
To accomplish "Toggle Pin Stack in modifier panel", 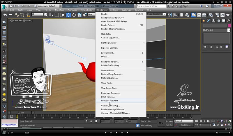I will [205, 47].
